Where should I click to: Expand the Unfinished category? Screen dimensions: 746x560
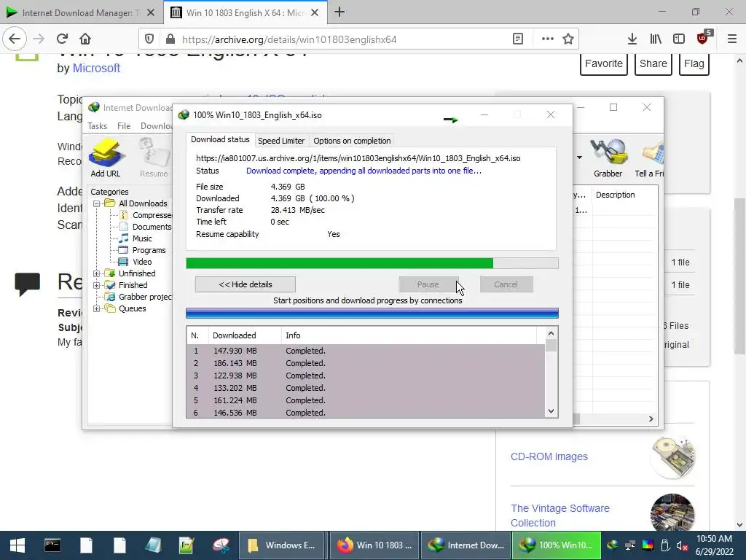(97, 273)
